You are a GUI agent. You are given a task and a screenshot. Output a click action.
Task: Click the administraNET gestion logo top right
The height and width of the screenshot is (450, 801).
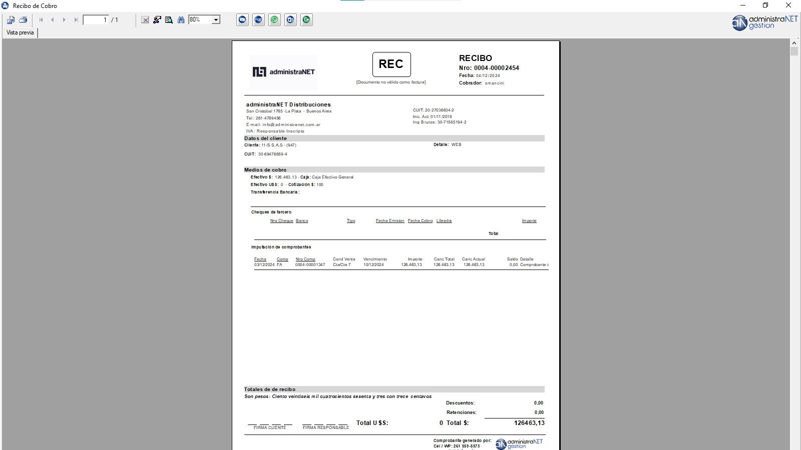(x=764, y=22)
